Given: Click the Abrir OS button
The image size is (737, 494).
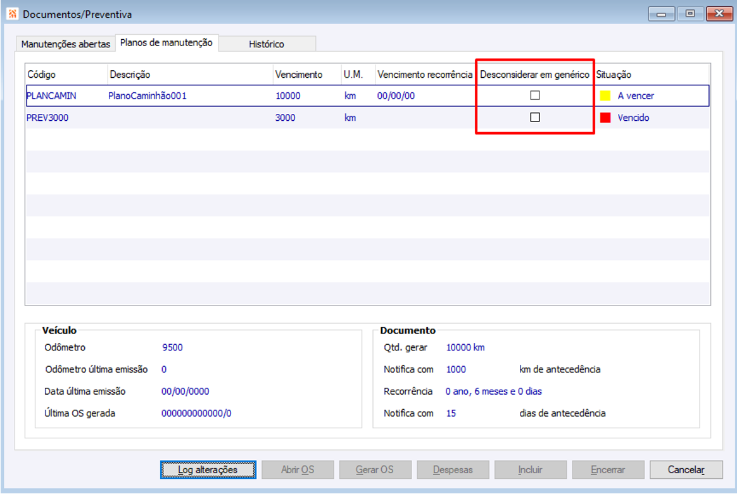Looking at the screenshot, I should pyautogui.click(x=298, y=469).
